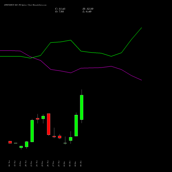172x172 pixels.
Task: Select the green 03 Dec candlestick
Action: click(76, 126)
